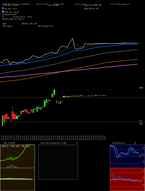Click the 'ADX: 0 +DY: 100 -DY: 100' readout

pos(15,146)
